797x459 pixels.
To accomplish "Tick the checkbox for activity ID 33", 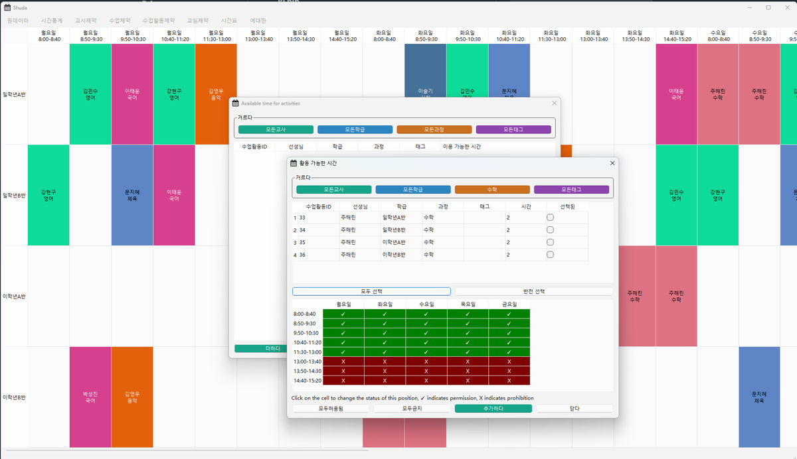I will click(x=550, y=218).
